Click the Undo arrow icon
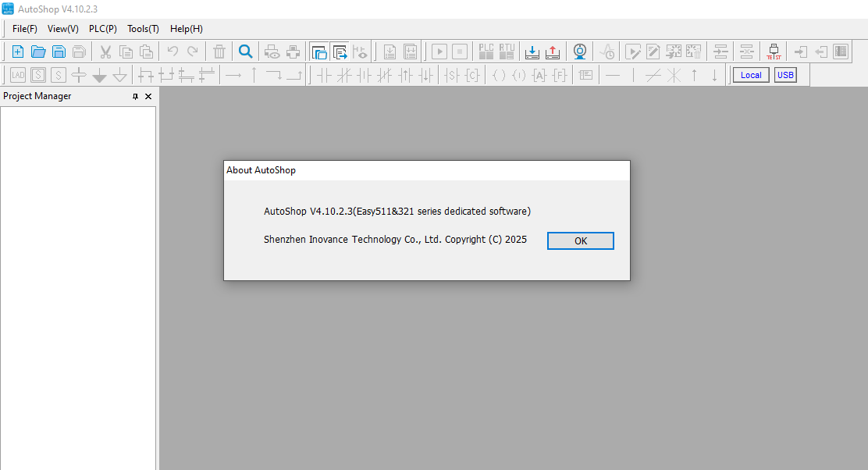This screenshot has width=868, height=470. tap(173, 52)
